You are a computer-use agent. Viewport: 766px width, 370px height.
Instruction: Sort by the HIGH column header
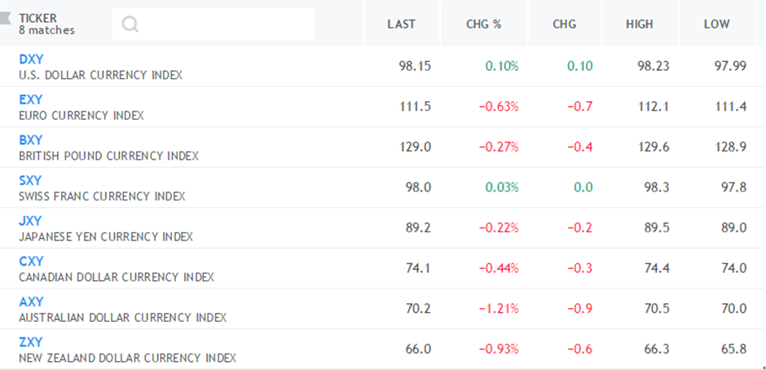pos(640,24)
